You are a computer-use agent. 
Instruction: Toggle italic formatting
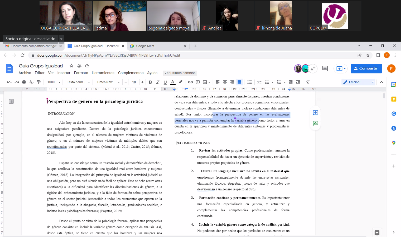[158, 82]
